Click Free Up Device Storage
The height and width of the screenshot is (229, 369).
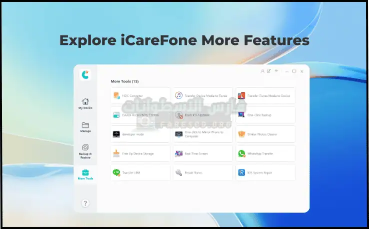pos(140,153)
